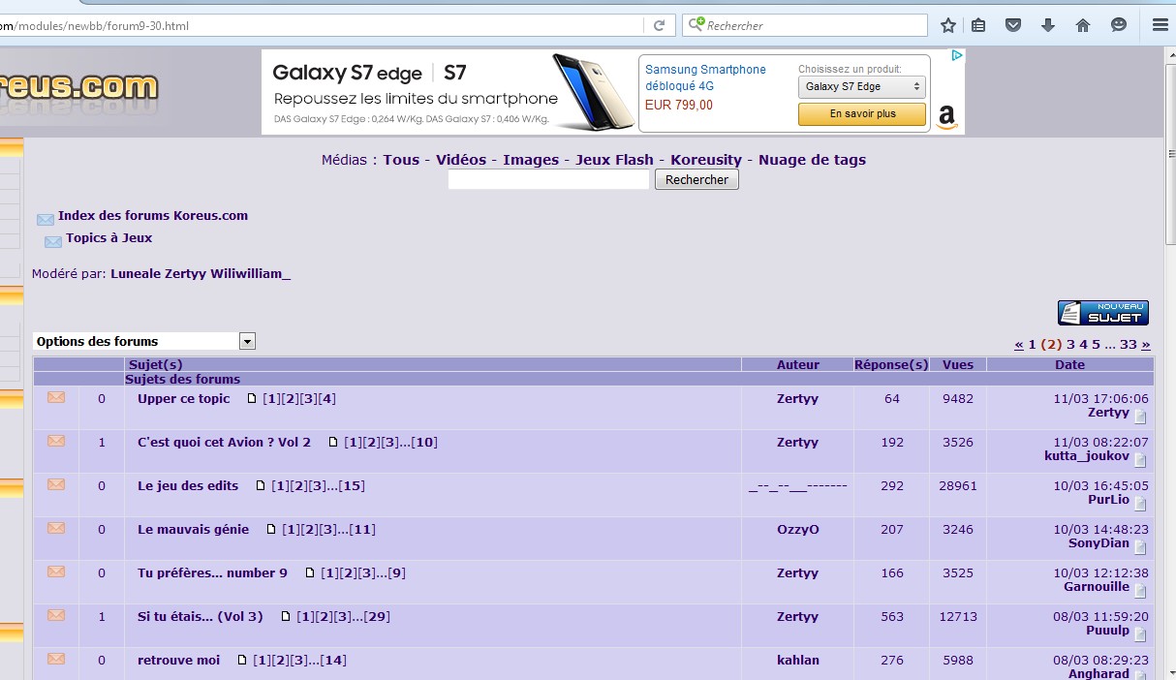Viewport: 1176px width, 680px height.
Task: Open the 'Le mauvais génie' topic
Action: pyautogui.click(x=193, y=530)
